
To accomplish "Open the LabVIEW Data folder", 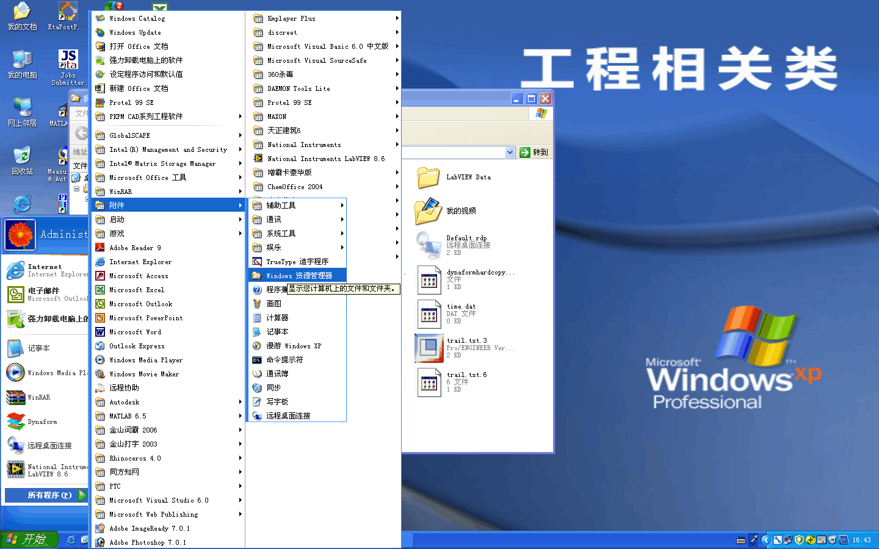I will (x=454, y=178).
